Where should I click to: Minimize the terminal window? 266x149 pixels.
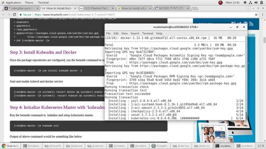(x=231, y=27)
